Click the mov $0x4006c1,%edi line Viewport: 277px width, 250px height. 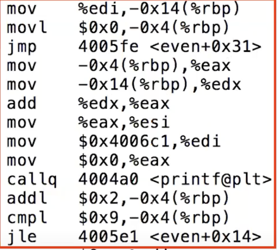click(x=114, y=142)
